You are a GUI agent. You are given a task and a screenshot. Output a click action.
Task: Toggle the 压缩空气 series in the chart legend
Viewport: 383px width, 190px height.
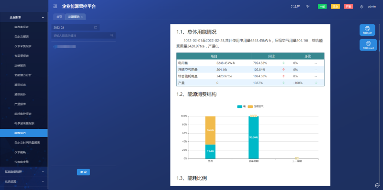click(x=256, y=106)
